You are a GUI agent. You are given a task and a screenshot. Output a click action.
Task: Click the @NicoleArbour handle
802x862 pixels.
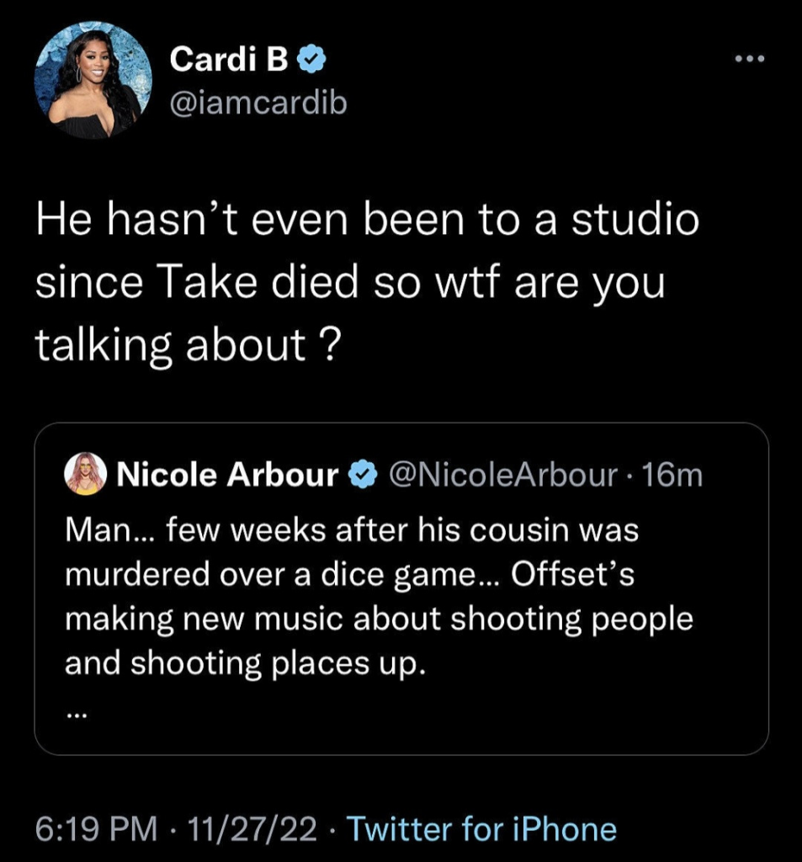502,476
